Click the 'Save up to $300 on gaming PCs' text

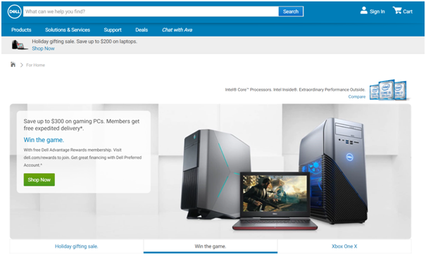click(82, 125)
